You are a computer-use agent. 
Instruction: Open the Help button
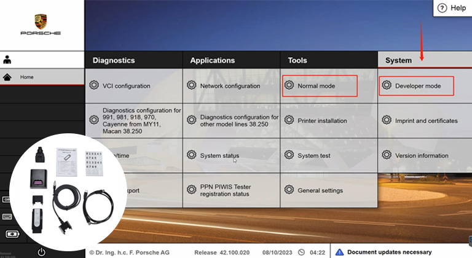[452, 8]
